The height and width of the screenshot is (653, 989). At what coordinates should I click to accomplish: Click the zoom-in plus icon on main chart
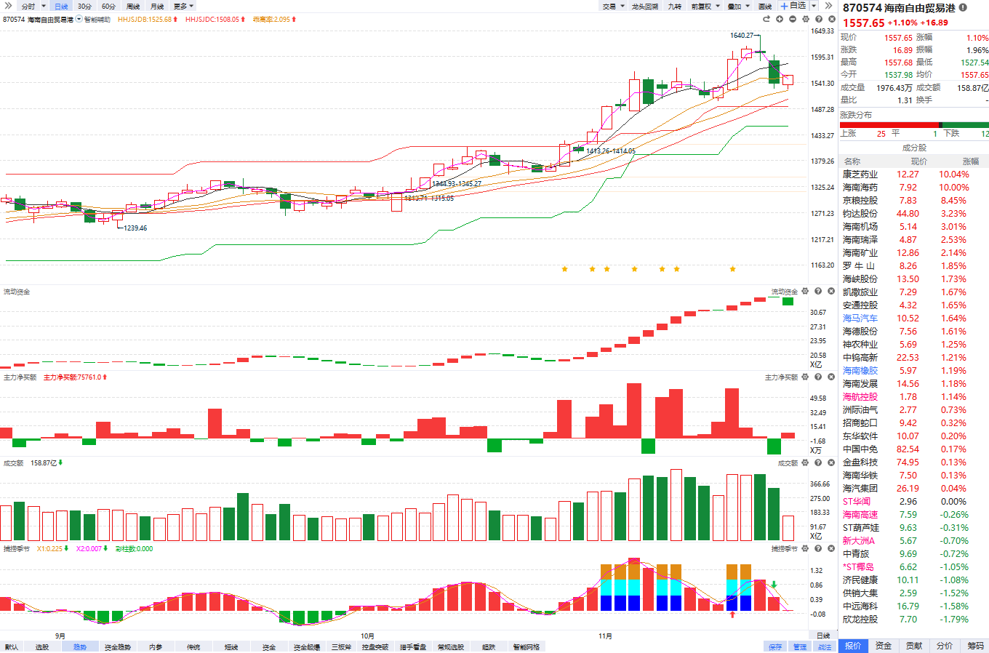point(780,19)
